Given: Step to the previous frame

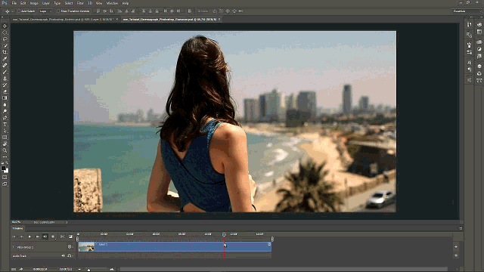Looking at the screenshot, I should tap(21, 236).
